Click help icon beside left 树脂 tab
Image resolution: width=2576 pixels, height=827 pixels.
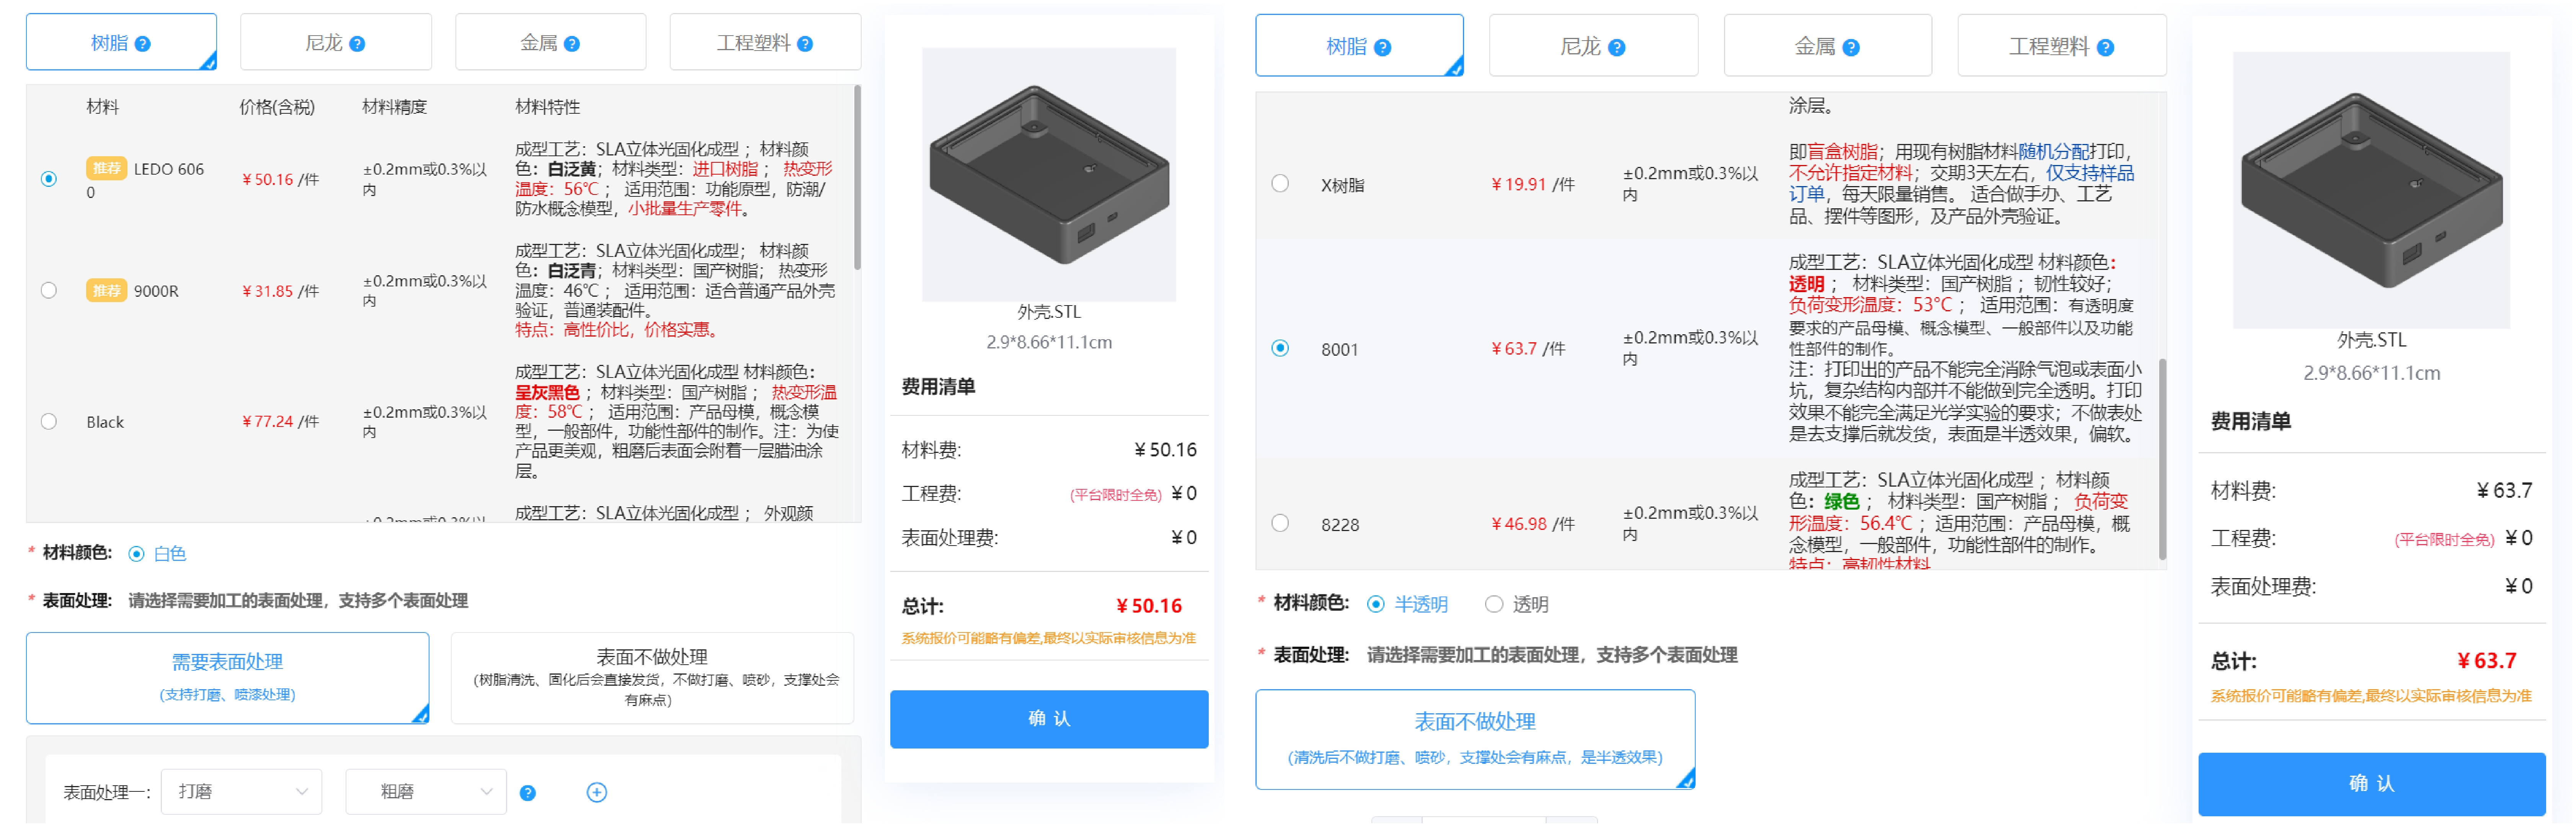[x=142, y=44]
